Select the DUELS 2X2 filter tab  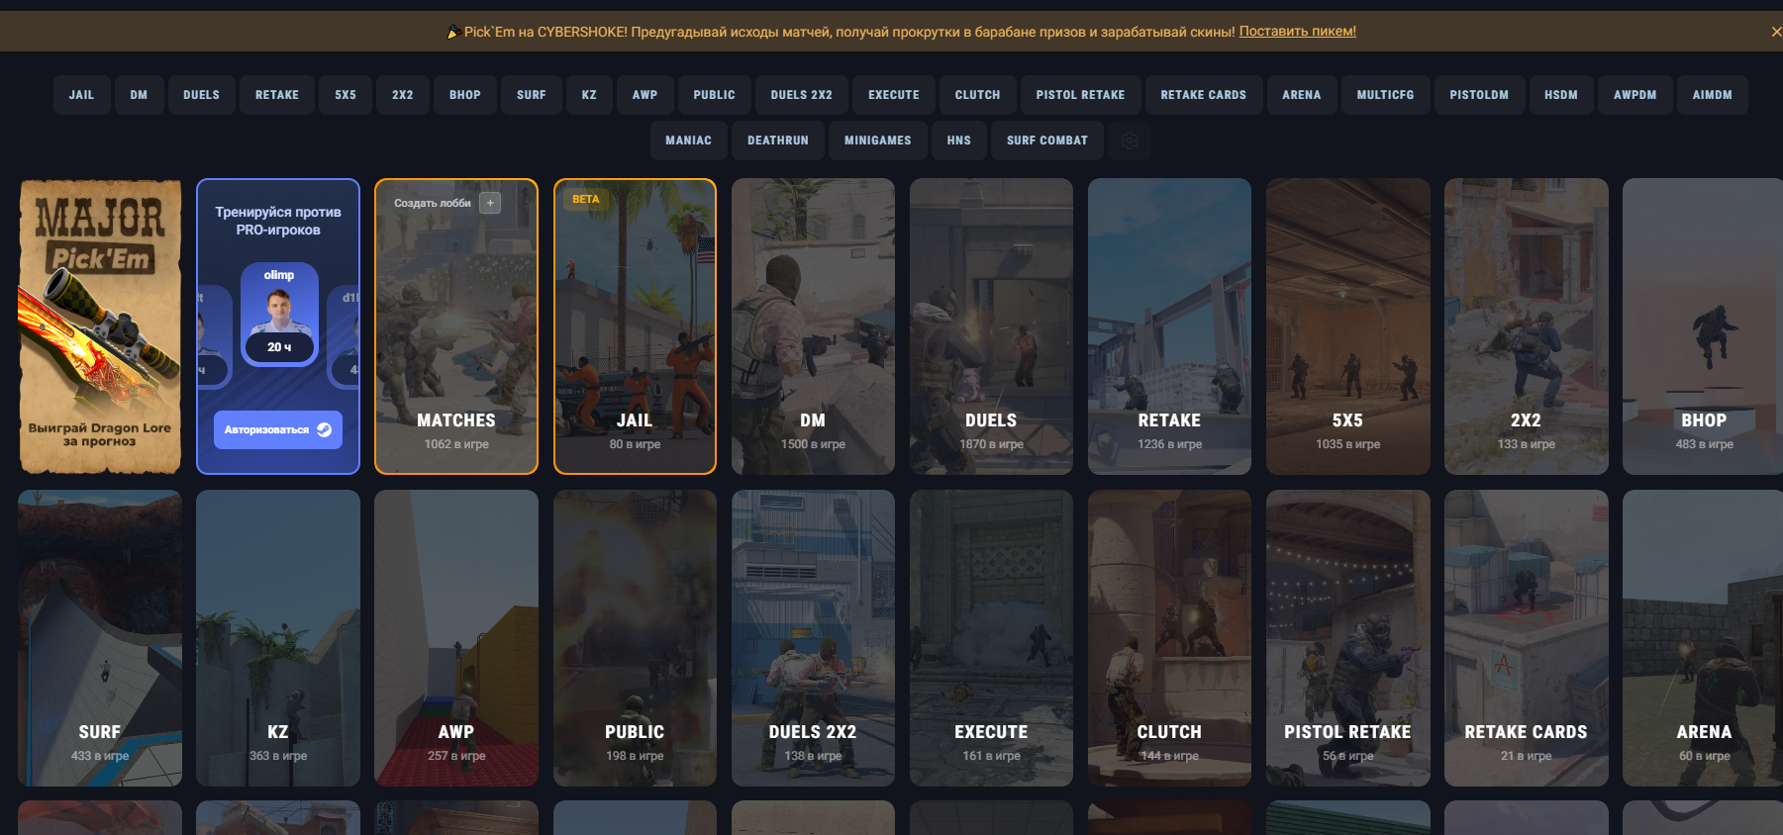(801, 95)
